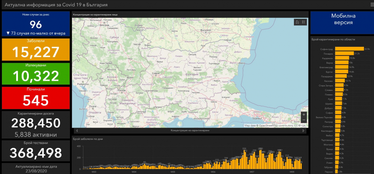Viewport: 374px width, 174px height.
Task: Select the Ловеч region label
Action: pyautogui.click(x=329, y=163)
